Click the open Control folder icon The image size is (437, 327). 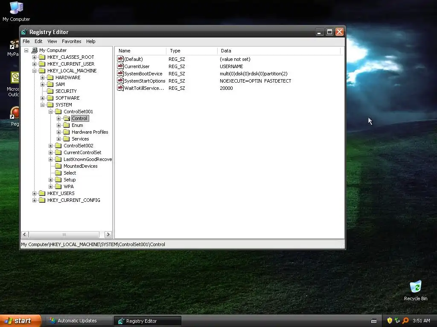click(66, 118)
